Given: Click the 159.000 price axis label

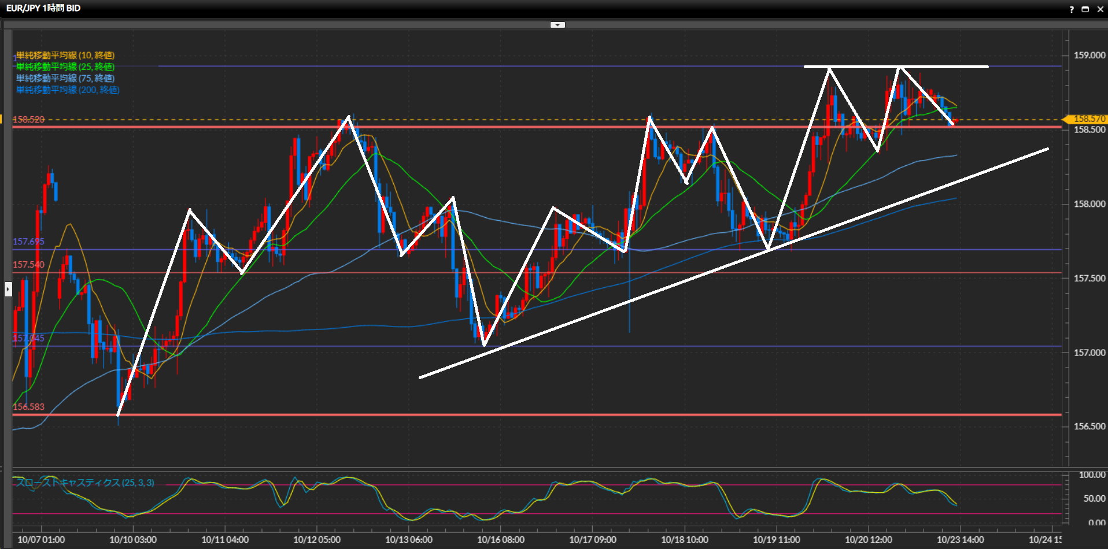Looking at the screenshot, I should pos(1089,55).
